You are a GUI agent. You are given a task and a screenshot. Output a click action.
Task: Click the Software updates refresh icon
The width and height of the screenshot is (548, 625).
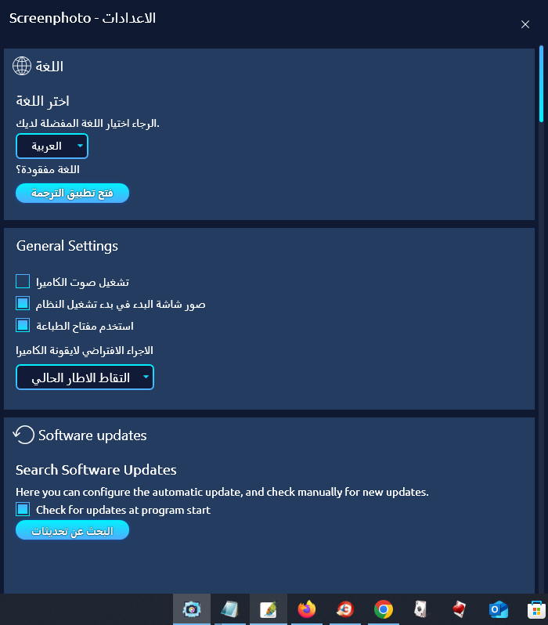[x=23, y=435]
